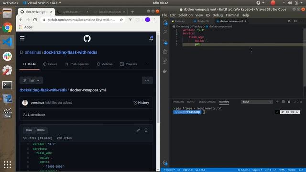Image resolution: width=306 pixels, height=172 pixels.
Task: Expand more repository tabs ellipsis
Action: point(147,64)
